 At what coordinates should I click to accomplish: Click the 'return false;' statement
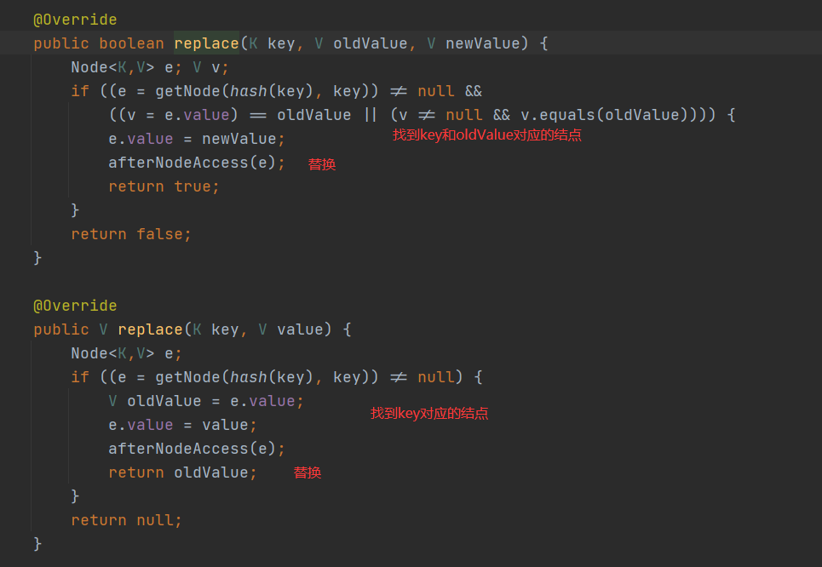(131, 234)
